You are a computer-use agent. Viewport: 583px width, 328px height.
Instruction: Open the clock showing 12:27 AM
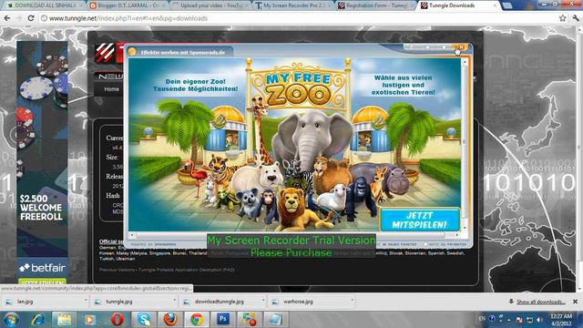pos(561,320)
